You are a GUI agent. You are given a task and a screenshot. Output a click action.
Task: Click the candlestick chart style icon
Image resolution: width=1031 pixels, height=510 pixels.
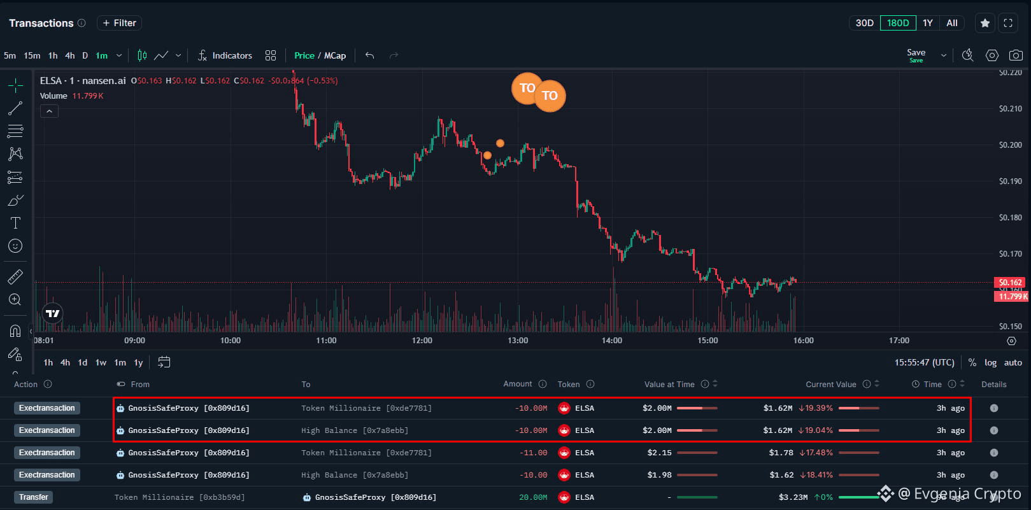coord(142,55)
